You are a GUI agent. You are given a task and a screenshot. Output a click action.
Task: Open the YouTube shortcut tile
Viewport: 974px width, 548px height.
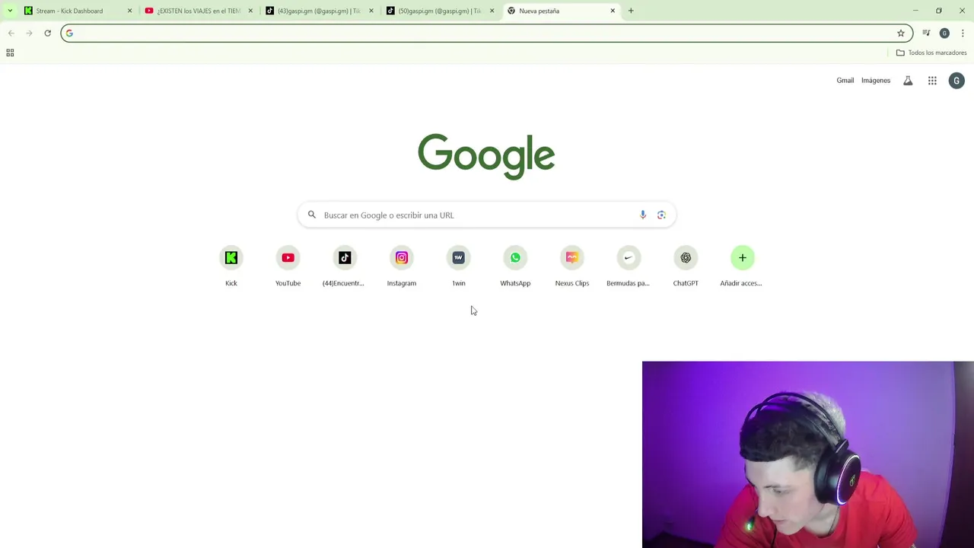(288, 266)
